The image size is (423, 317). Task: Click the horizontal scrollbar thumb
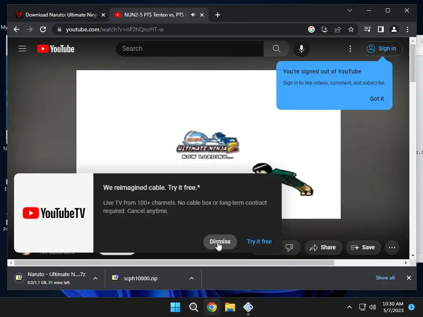coord(174,263)
